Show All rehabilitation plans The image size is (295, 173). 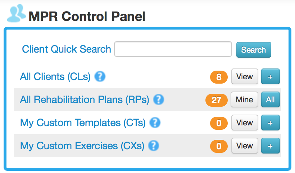(x=270, y=99)
